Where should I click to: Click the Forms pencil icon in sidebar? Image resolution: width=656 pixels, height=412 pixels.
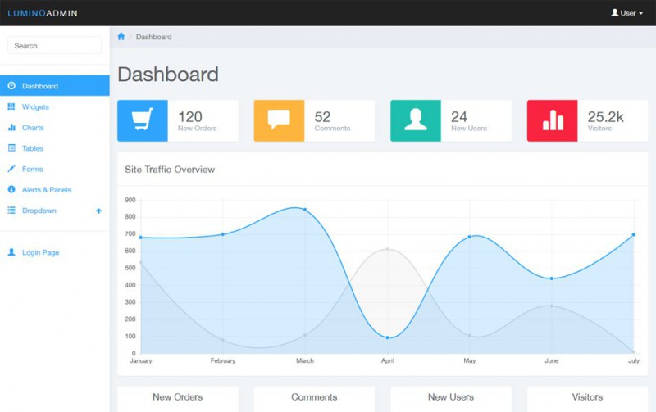coord(11,169)
